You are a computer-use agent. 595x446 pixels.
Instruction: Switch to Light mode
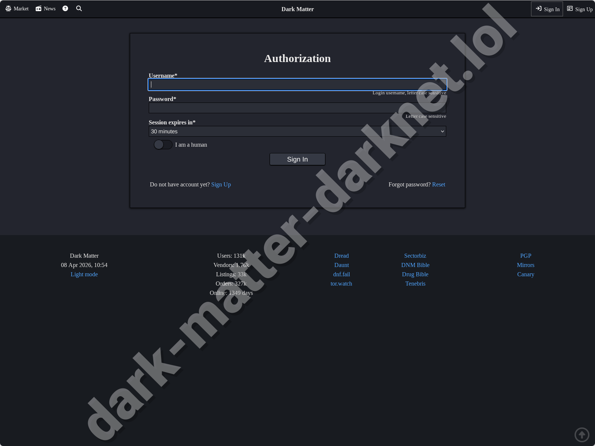(x=84, y=274)
